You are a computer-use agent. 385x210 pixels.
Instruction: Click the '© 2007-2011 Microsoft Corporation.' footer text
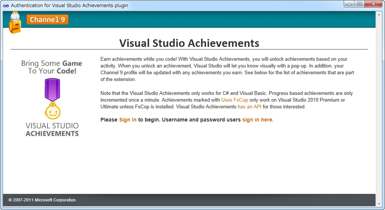[x=43, y=200]
